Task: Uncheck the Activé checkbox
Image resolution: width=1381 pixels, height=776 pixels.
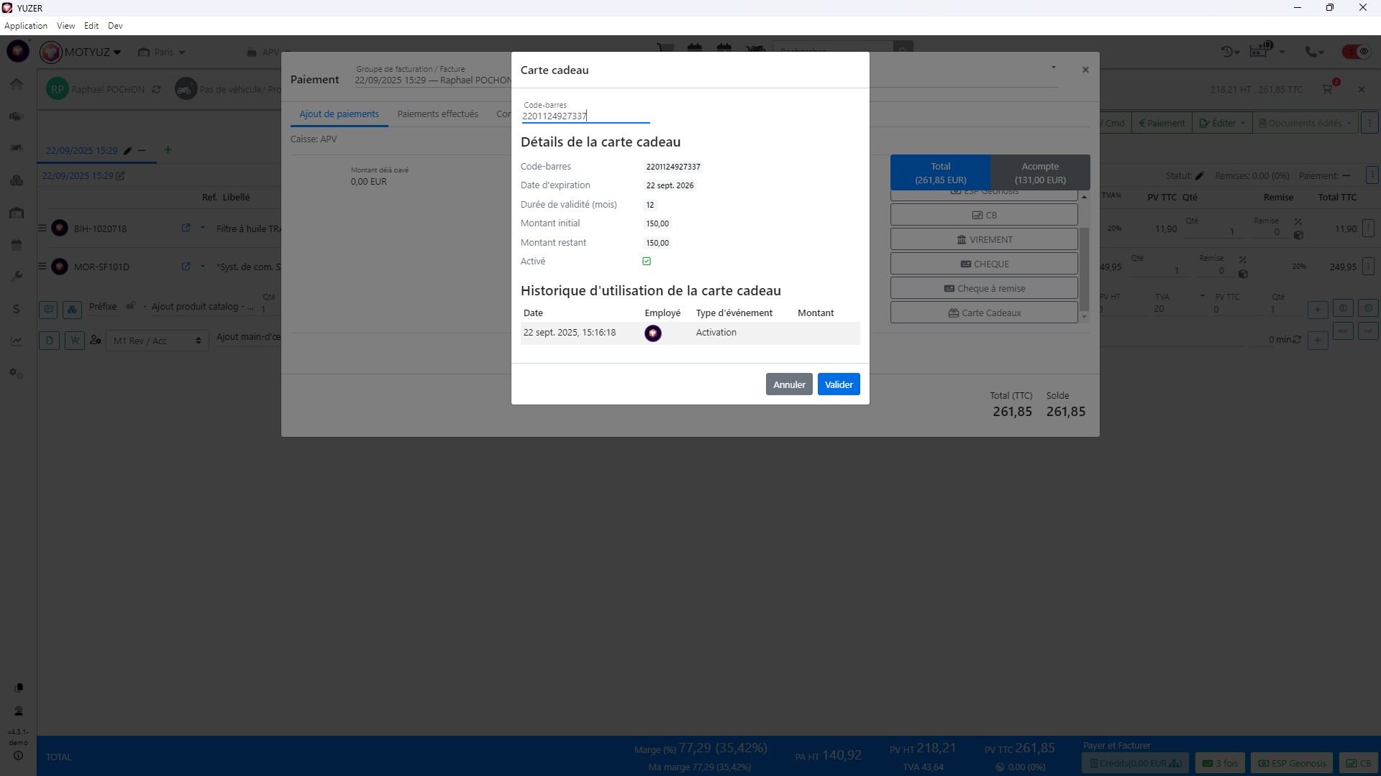Action: pos(647,262)
